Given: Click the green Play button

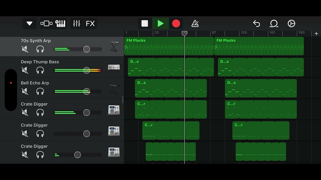Looking at the screenshot, I should coord(160,23).
